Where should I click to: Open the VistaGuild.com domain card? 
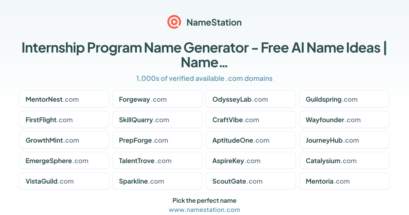tap(64, 181)
